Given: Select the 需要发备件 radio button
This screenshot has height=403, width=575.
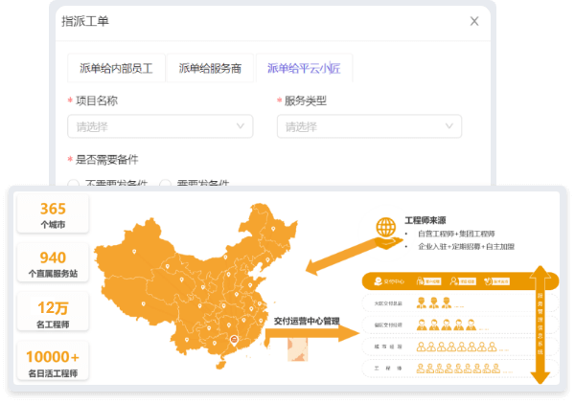Looking at the screenshot, I should coord(166,184).
